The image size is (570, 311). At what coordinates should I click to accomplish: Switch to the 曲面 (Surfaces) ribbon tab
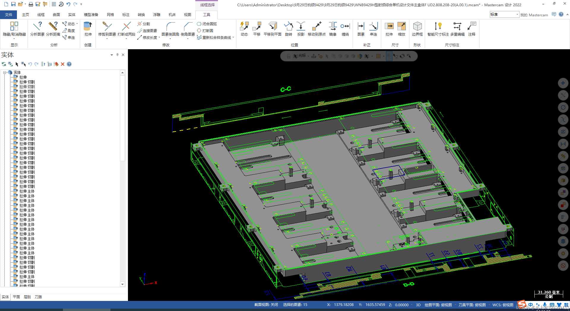(x=56, y=15)
